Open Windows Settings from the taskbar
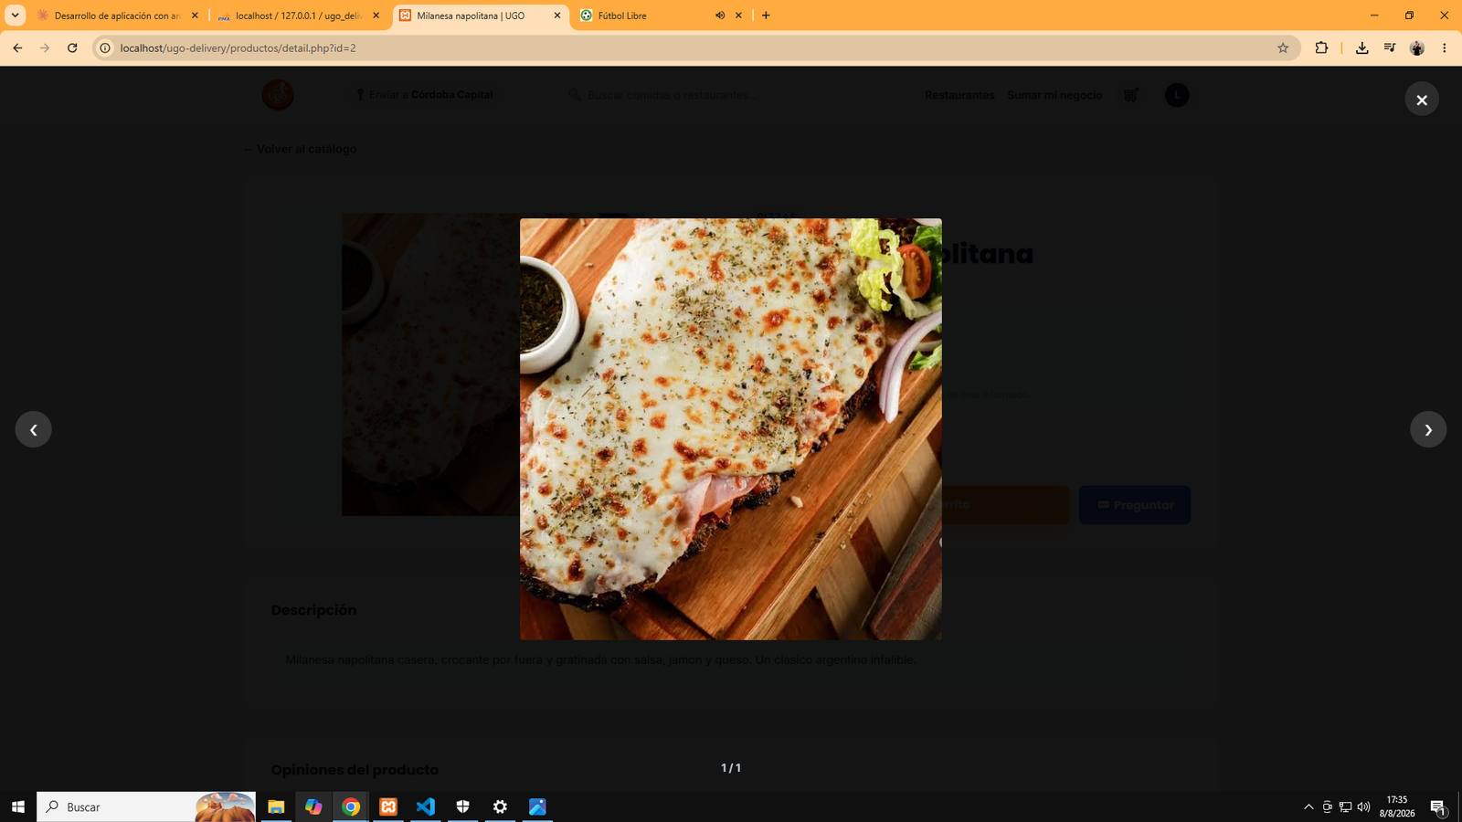Viewport: 1462px width, 822px height. click(500, 806)
